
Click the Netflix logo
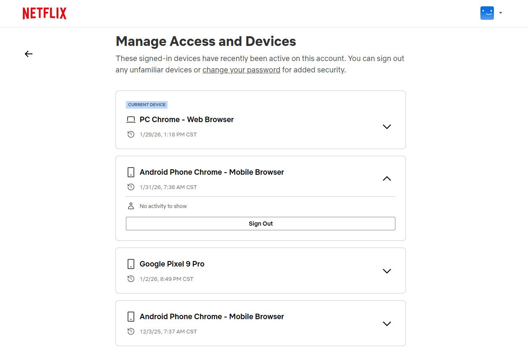45,13
